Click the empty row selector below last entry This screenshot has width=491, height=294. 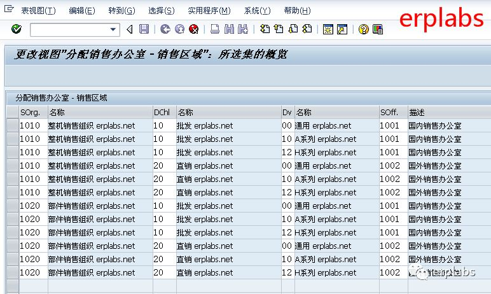(13, 286)
